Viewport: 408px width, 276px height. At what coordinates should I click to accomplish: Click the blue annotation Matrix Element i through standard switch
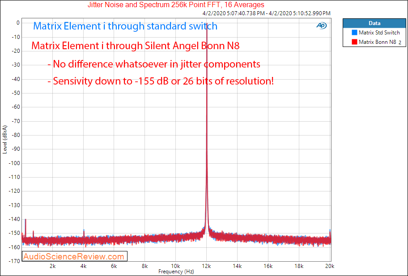(x=125, y=26)
